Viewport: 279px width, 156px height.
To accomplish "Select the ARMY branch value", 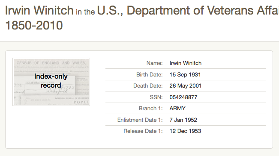I will pyautogui.click(x=177, y=108).
